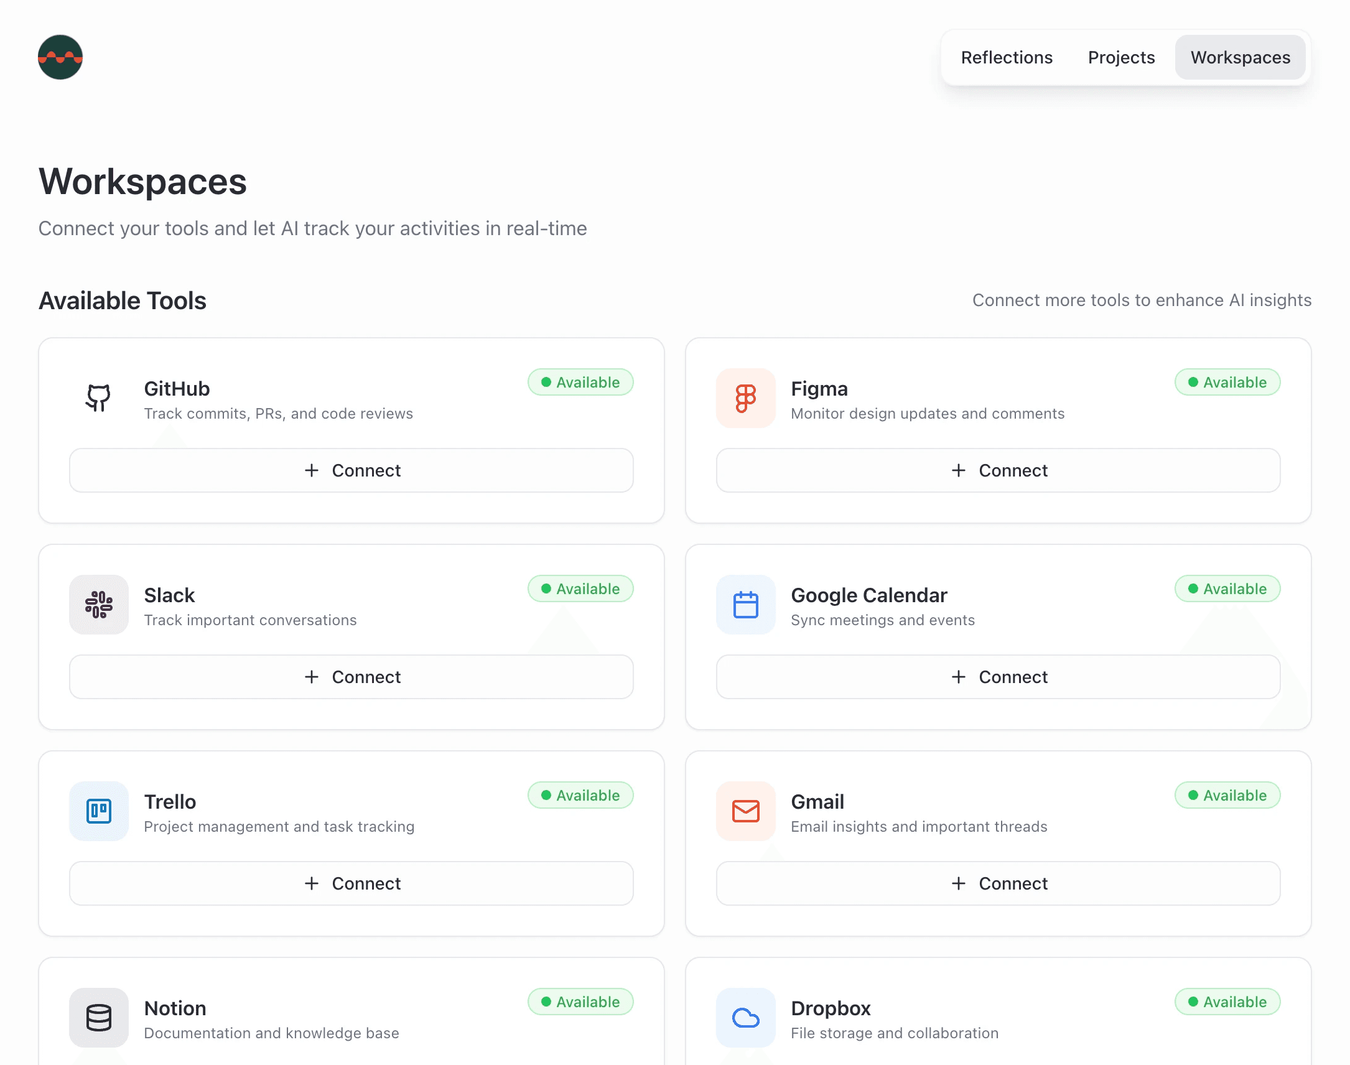Click the Figma logo icon
This screenshot has width=1350, height=1065.
745,398
